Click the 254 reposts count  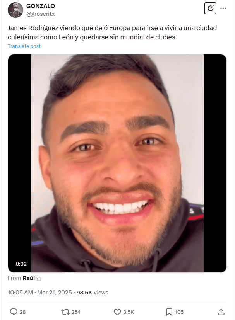click(x=76, y=312)
